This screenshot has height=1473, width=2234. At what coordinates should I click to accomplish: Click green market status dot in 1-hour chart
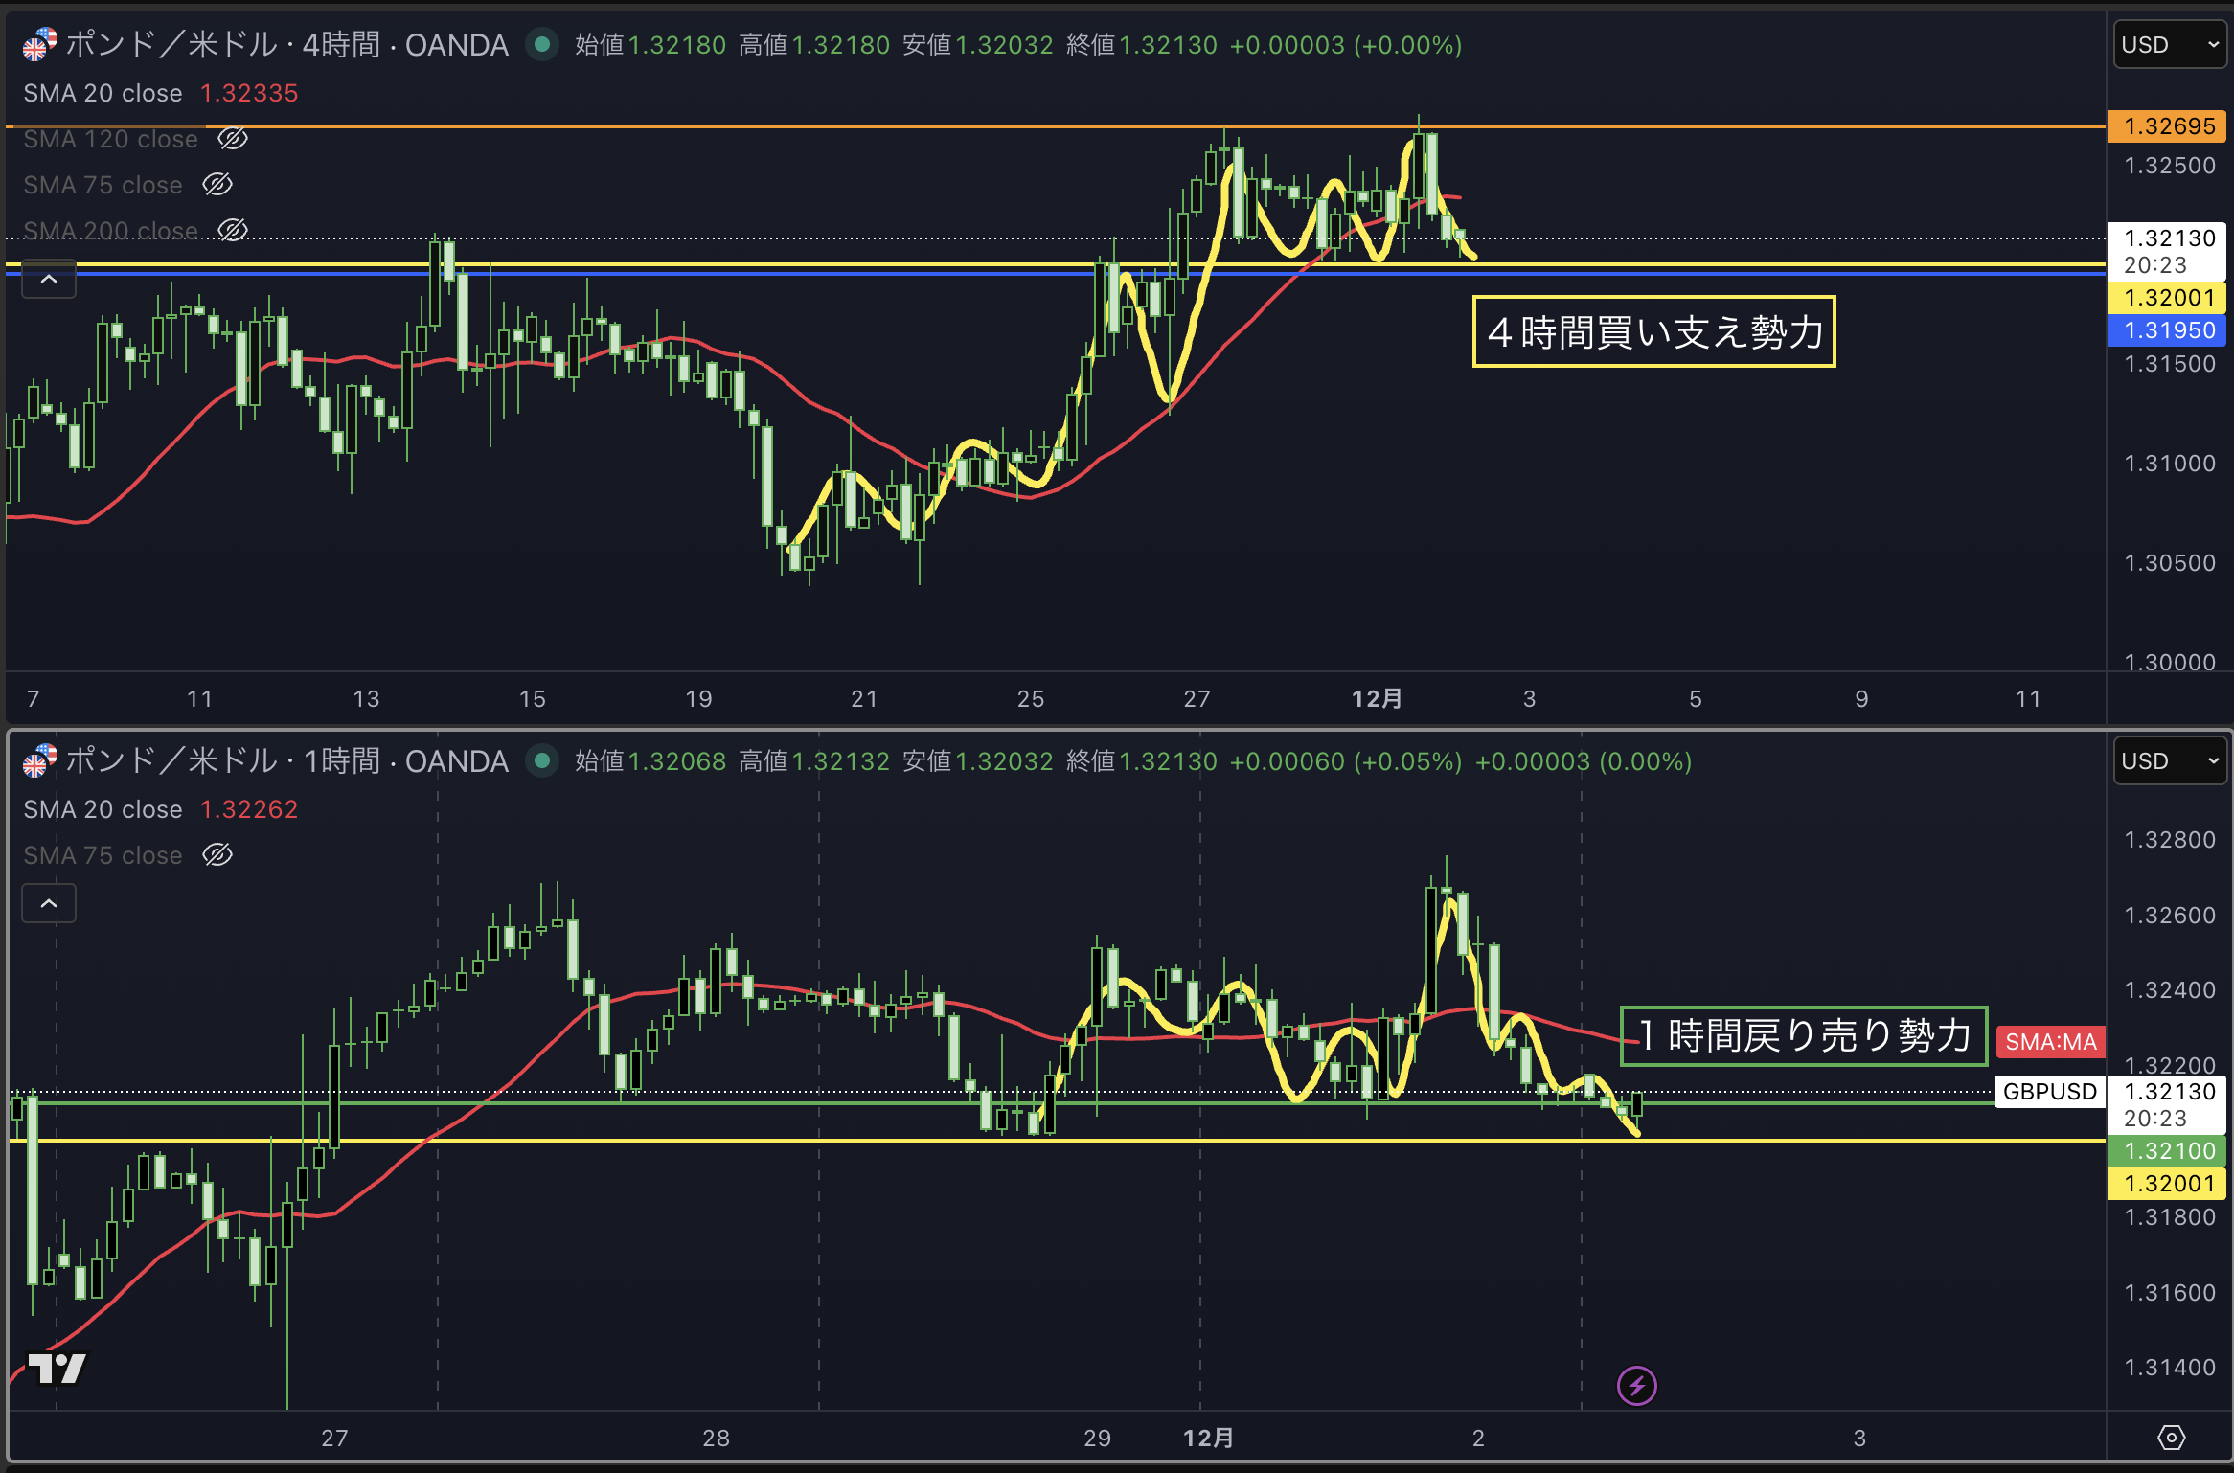coord(542,761)
